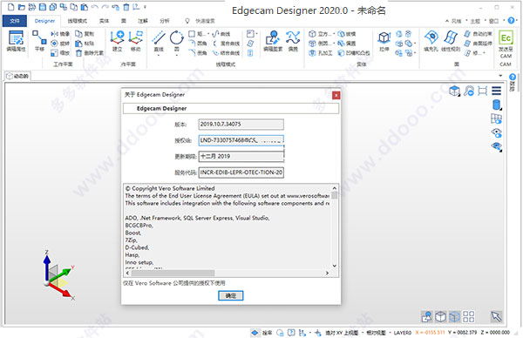523x338 pixels.
Task: Switch to the Designer ribbon tab
Action: point(44,21)
